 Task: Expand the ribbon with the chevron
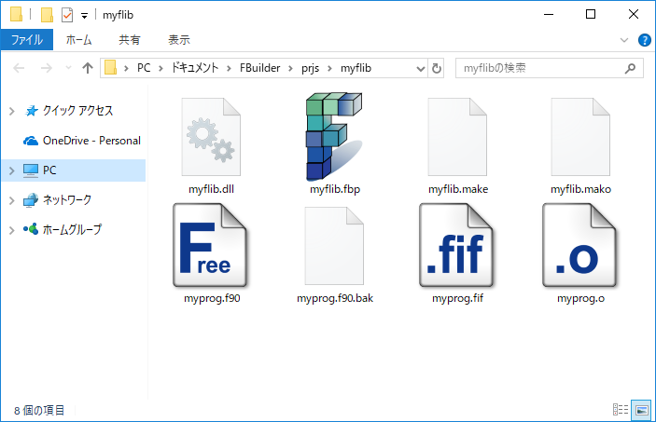tap(625, 40)
